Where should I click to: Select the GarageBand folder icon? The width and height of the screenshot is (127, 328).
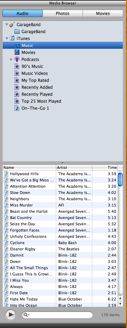(17, 32)
